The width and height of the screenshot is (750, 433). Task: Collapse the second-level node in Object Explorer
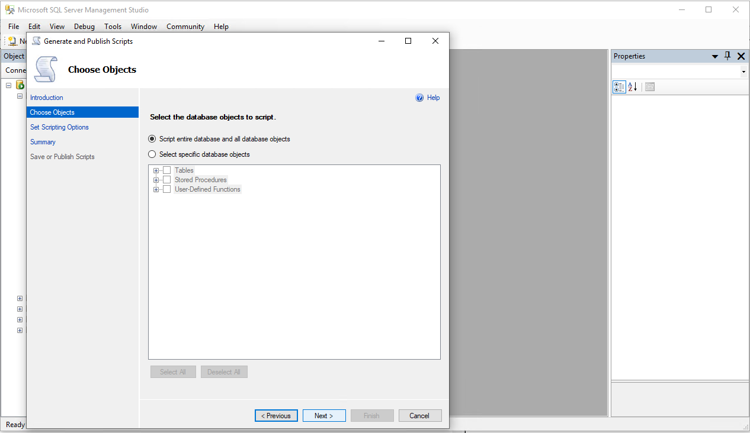point(20,96)
